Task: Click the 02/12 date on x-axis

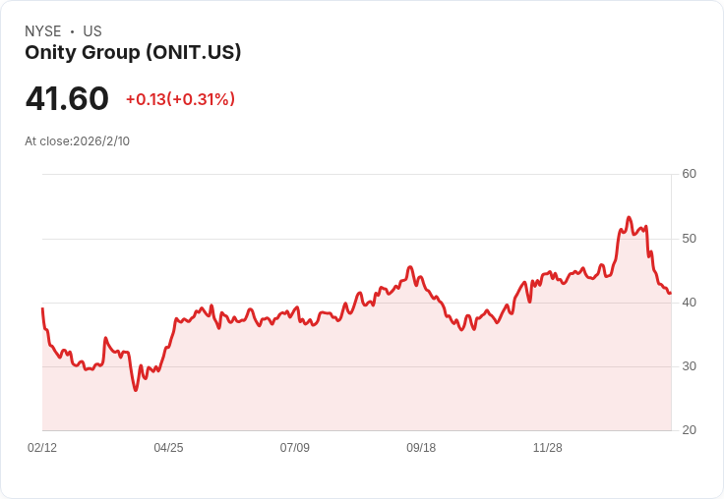Action: 42,448
